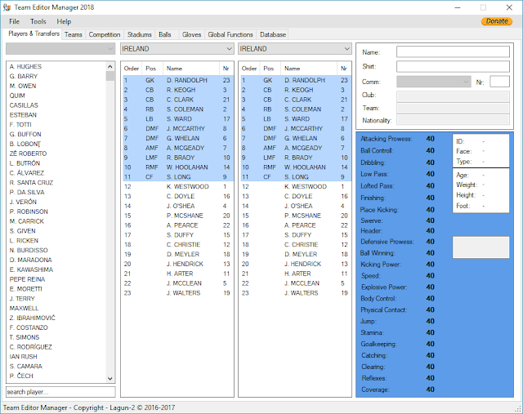Switch to the Stadiums tab
The height and width of the screenshot is (414, 523).
(139, 34)
